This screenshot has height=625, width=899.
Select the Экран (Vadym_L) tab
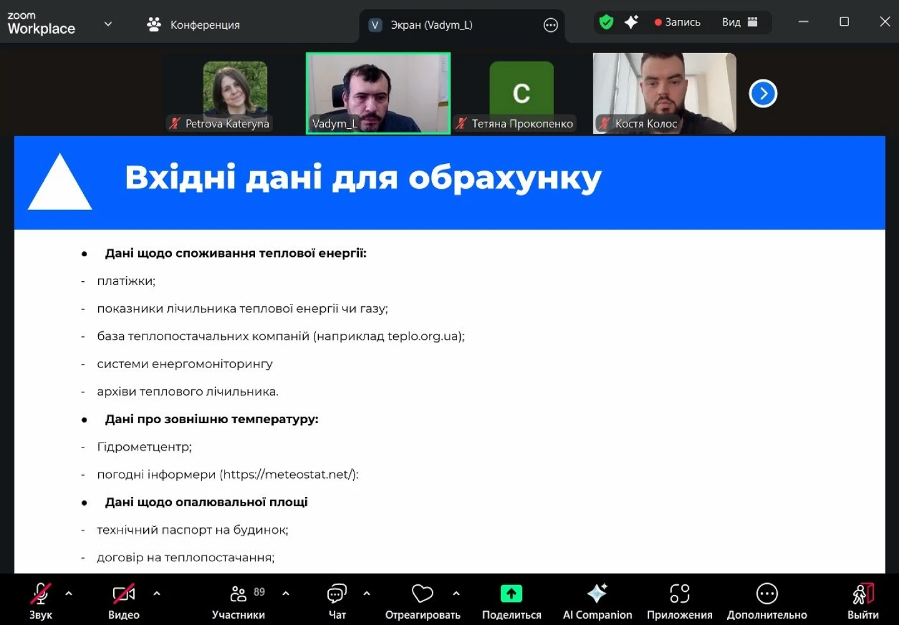coord(431,25)
